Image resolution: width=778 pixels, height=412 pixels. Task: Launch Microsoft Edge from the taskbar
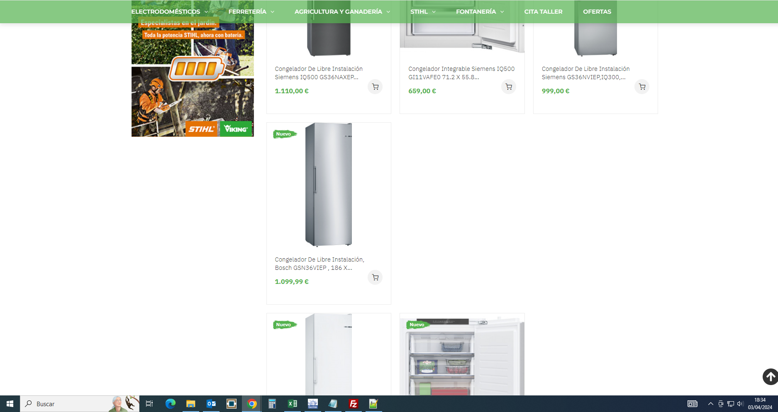click(170, 404)
